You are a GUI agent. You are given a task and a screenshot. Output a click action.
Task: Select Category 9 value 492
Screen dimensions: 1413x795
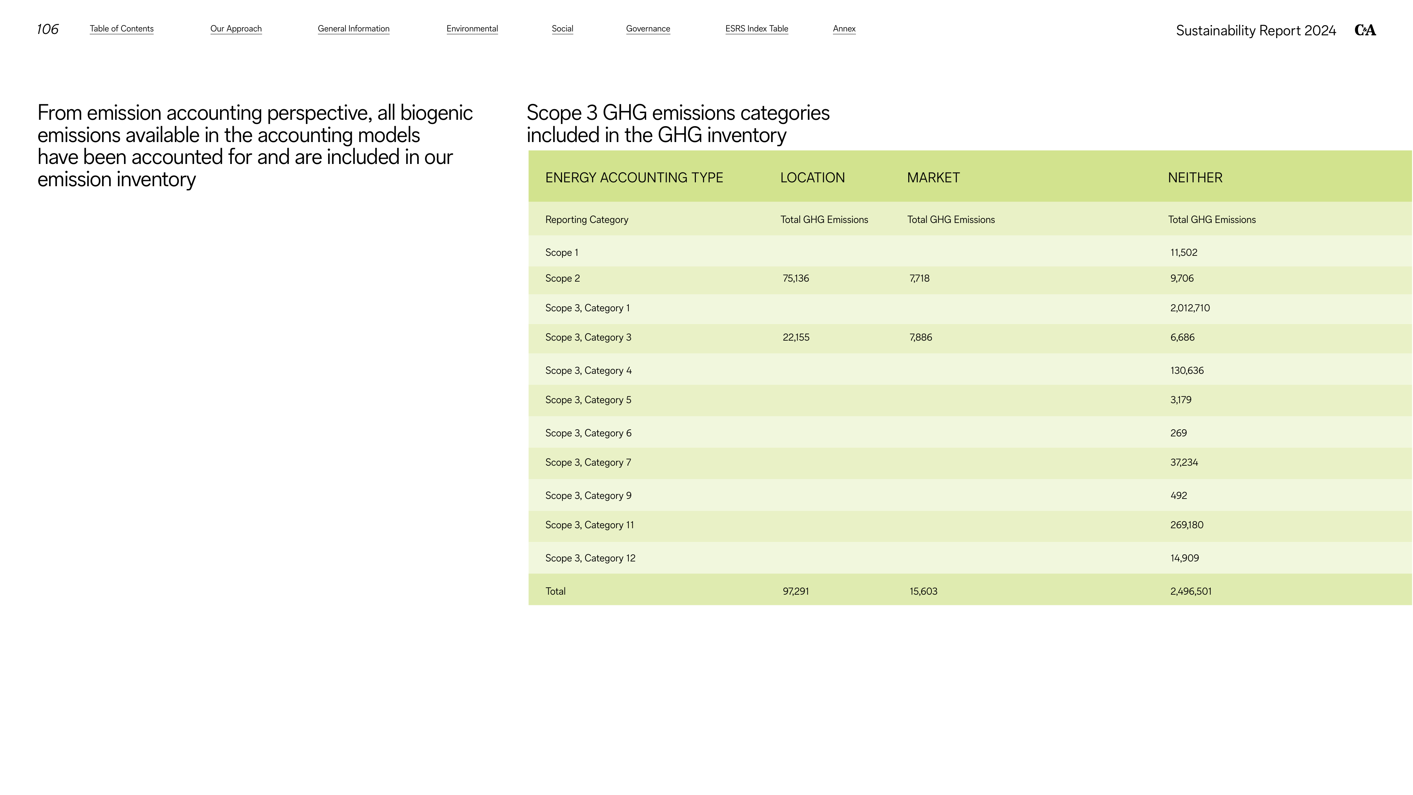[1178, 496]
